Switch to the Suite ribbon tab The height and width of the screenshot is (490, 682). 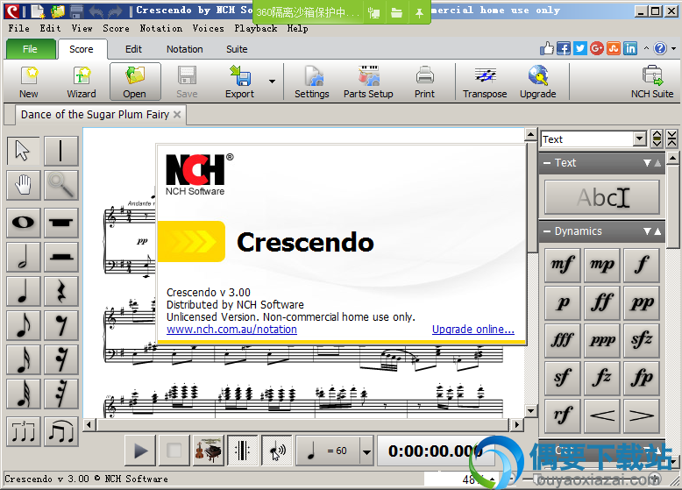(x=237, y=49)
